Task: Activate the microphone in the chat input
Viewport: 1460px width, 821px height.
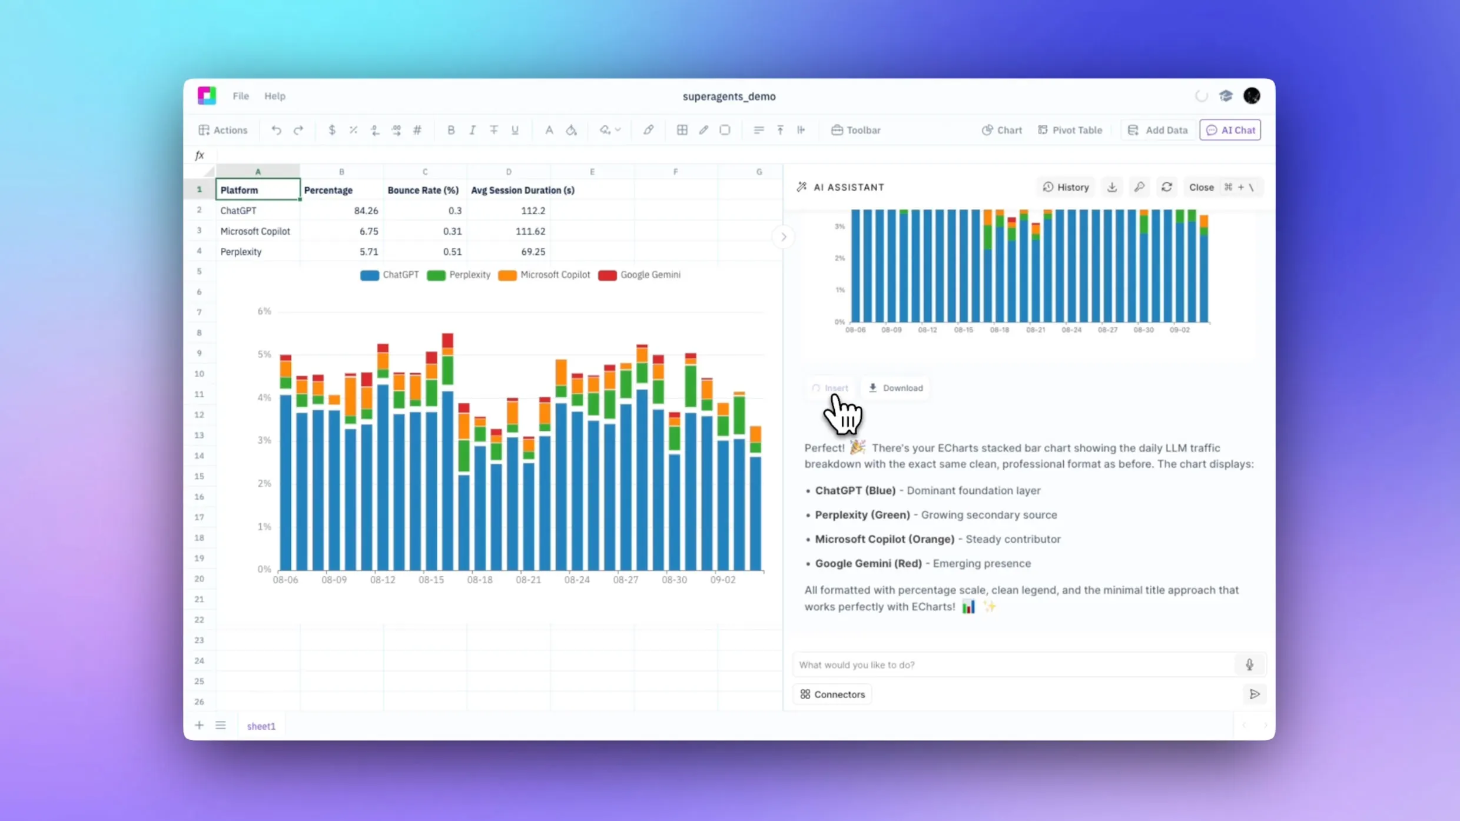Action: coord(1250,664)
